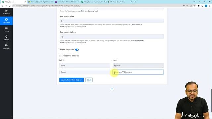
Task: Click the Result label field
Action: [85, 72]
